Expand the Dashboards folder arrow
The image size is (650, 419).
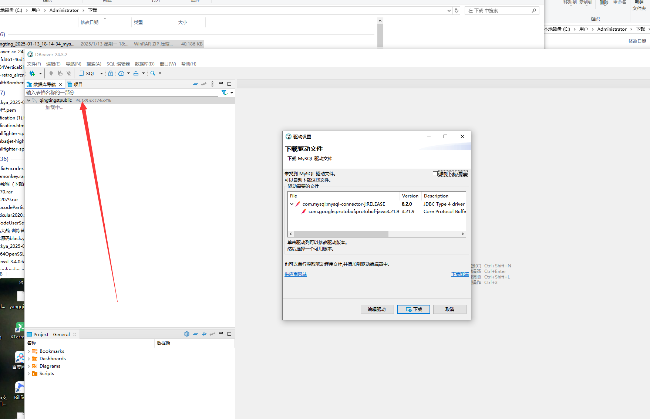[x=28, y=359]
